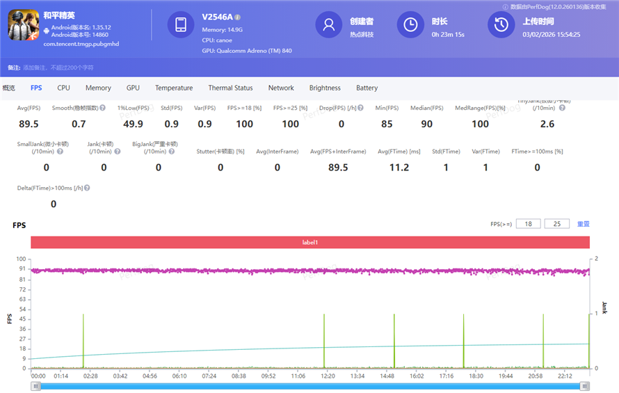This screenshot has width=619, height=393.
Task: Click the info icon beside V2546A
Action: pos(238,17)
